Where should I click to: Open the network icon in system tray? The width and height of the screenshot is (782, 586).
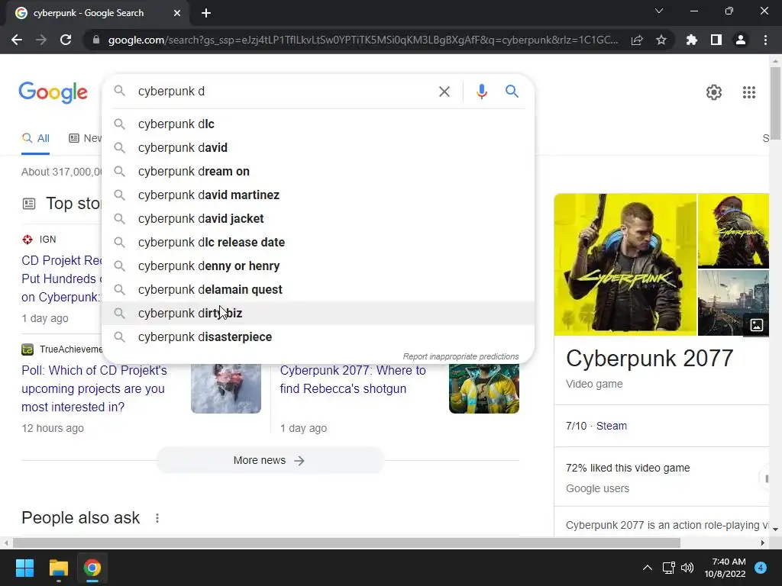point(668,568)
